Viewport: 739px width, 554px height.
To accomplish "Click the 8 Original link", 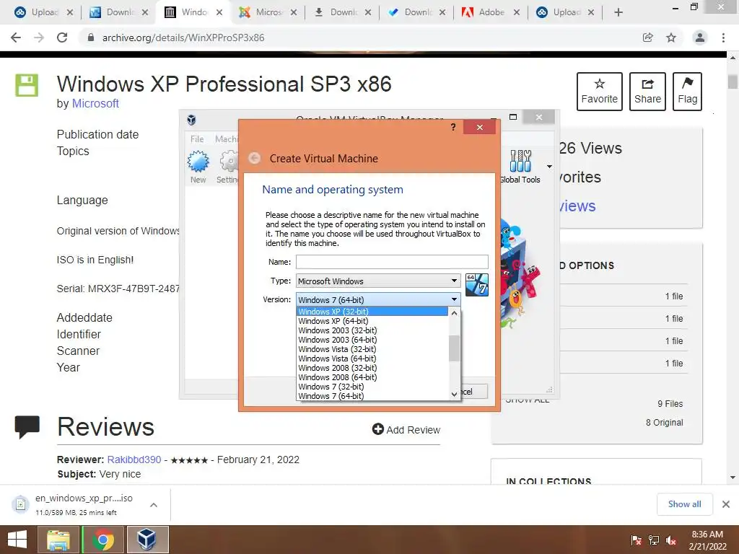I will click(x=664, y=423).
